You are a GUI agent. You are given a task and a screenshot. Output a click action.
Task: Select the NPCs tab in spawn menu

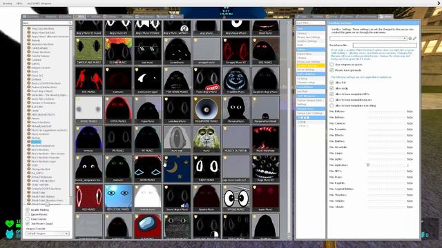[x=79, y=17]
